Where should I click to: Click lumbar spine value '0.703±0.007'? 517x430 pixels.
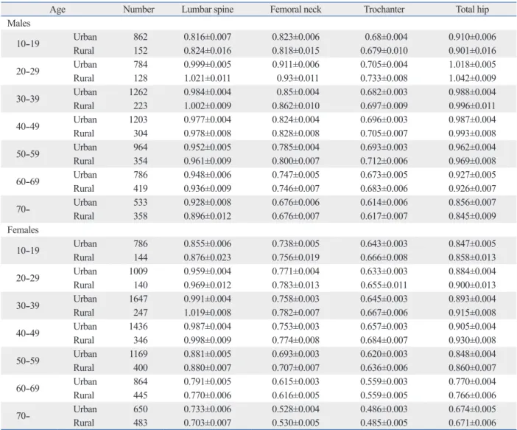coord(208,423)
